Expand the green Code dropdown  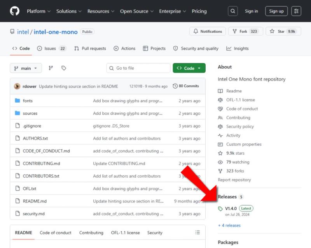189,68
